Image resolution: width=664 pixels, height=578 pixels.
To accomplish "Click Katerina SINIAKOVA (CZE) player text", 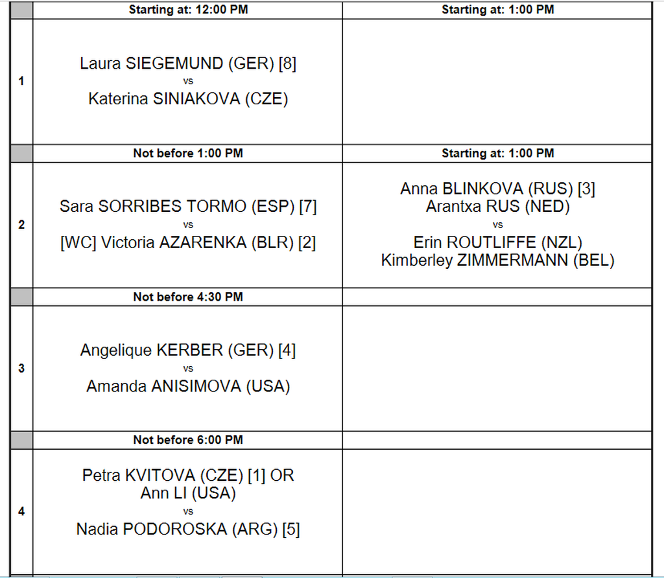I will [x=188, y=99].
